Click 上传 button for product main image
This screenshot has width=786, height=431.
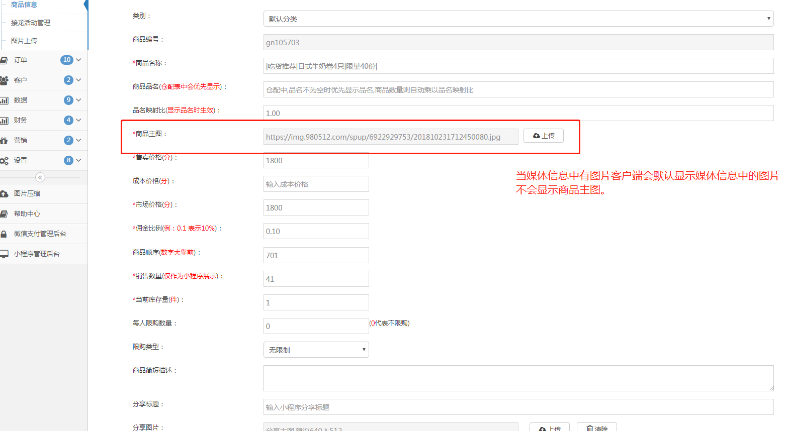(544, 136)
